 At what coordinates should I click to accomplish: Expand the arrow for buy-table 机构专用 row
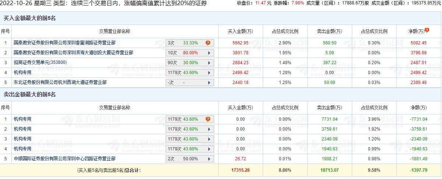coord(209,73)
